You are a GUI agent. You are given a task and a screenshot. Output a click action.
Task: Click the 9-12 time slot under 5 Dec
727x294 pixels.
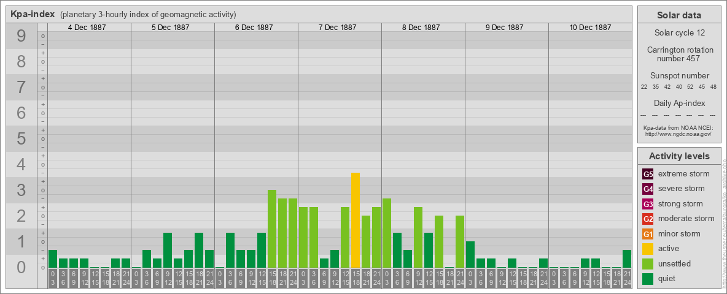(168, 279)
